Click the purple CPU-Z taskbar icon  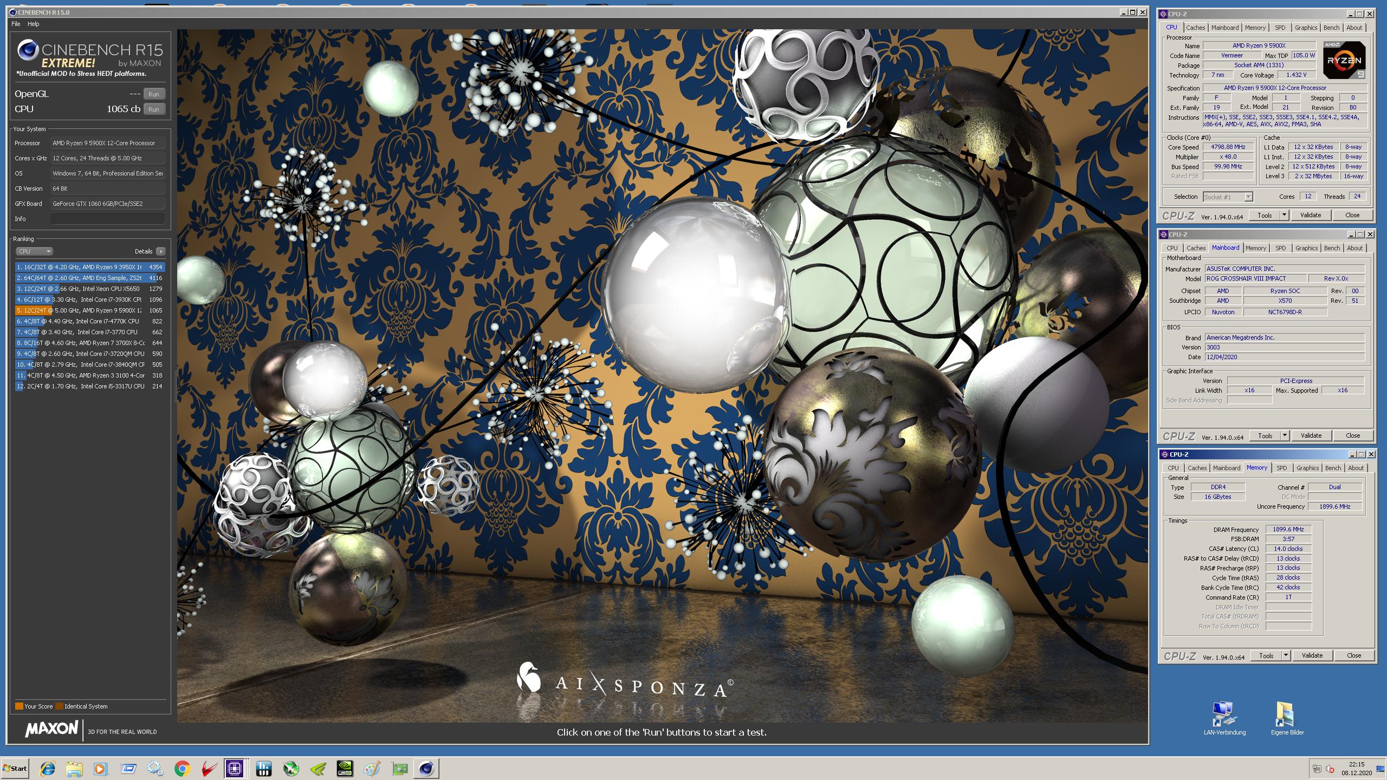[x=235, y=768]
